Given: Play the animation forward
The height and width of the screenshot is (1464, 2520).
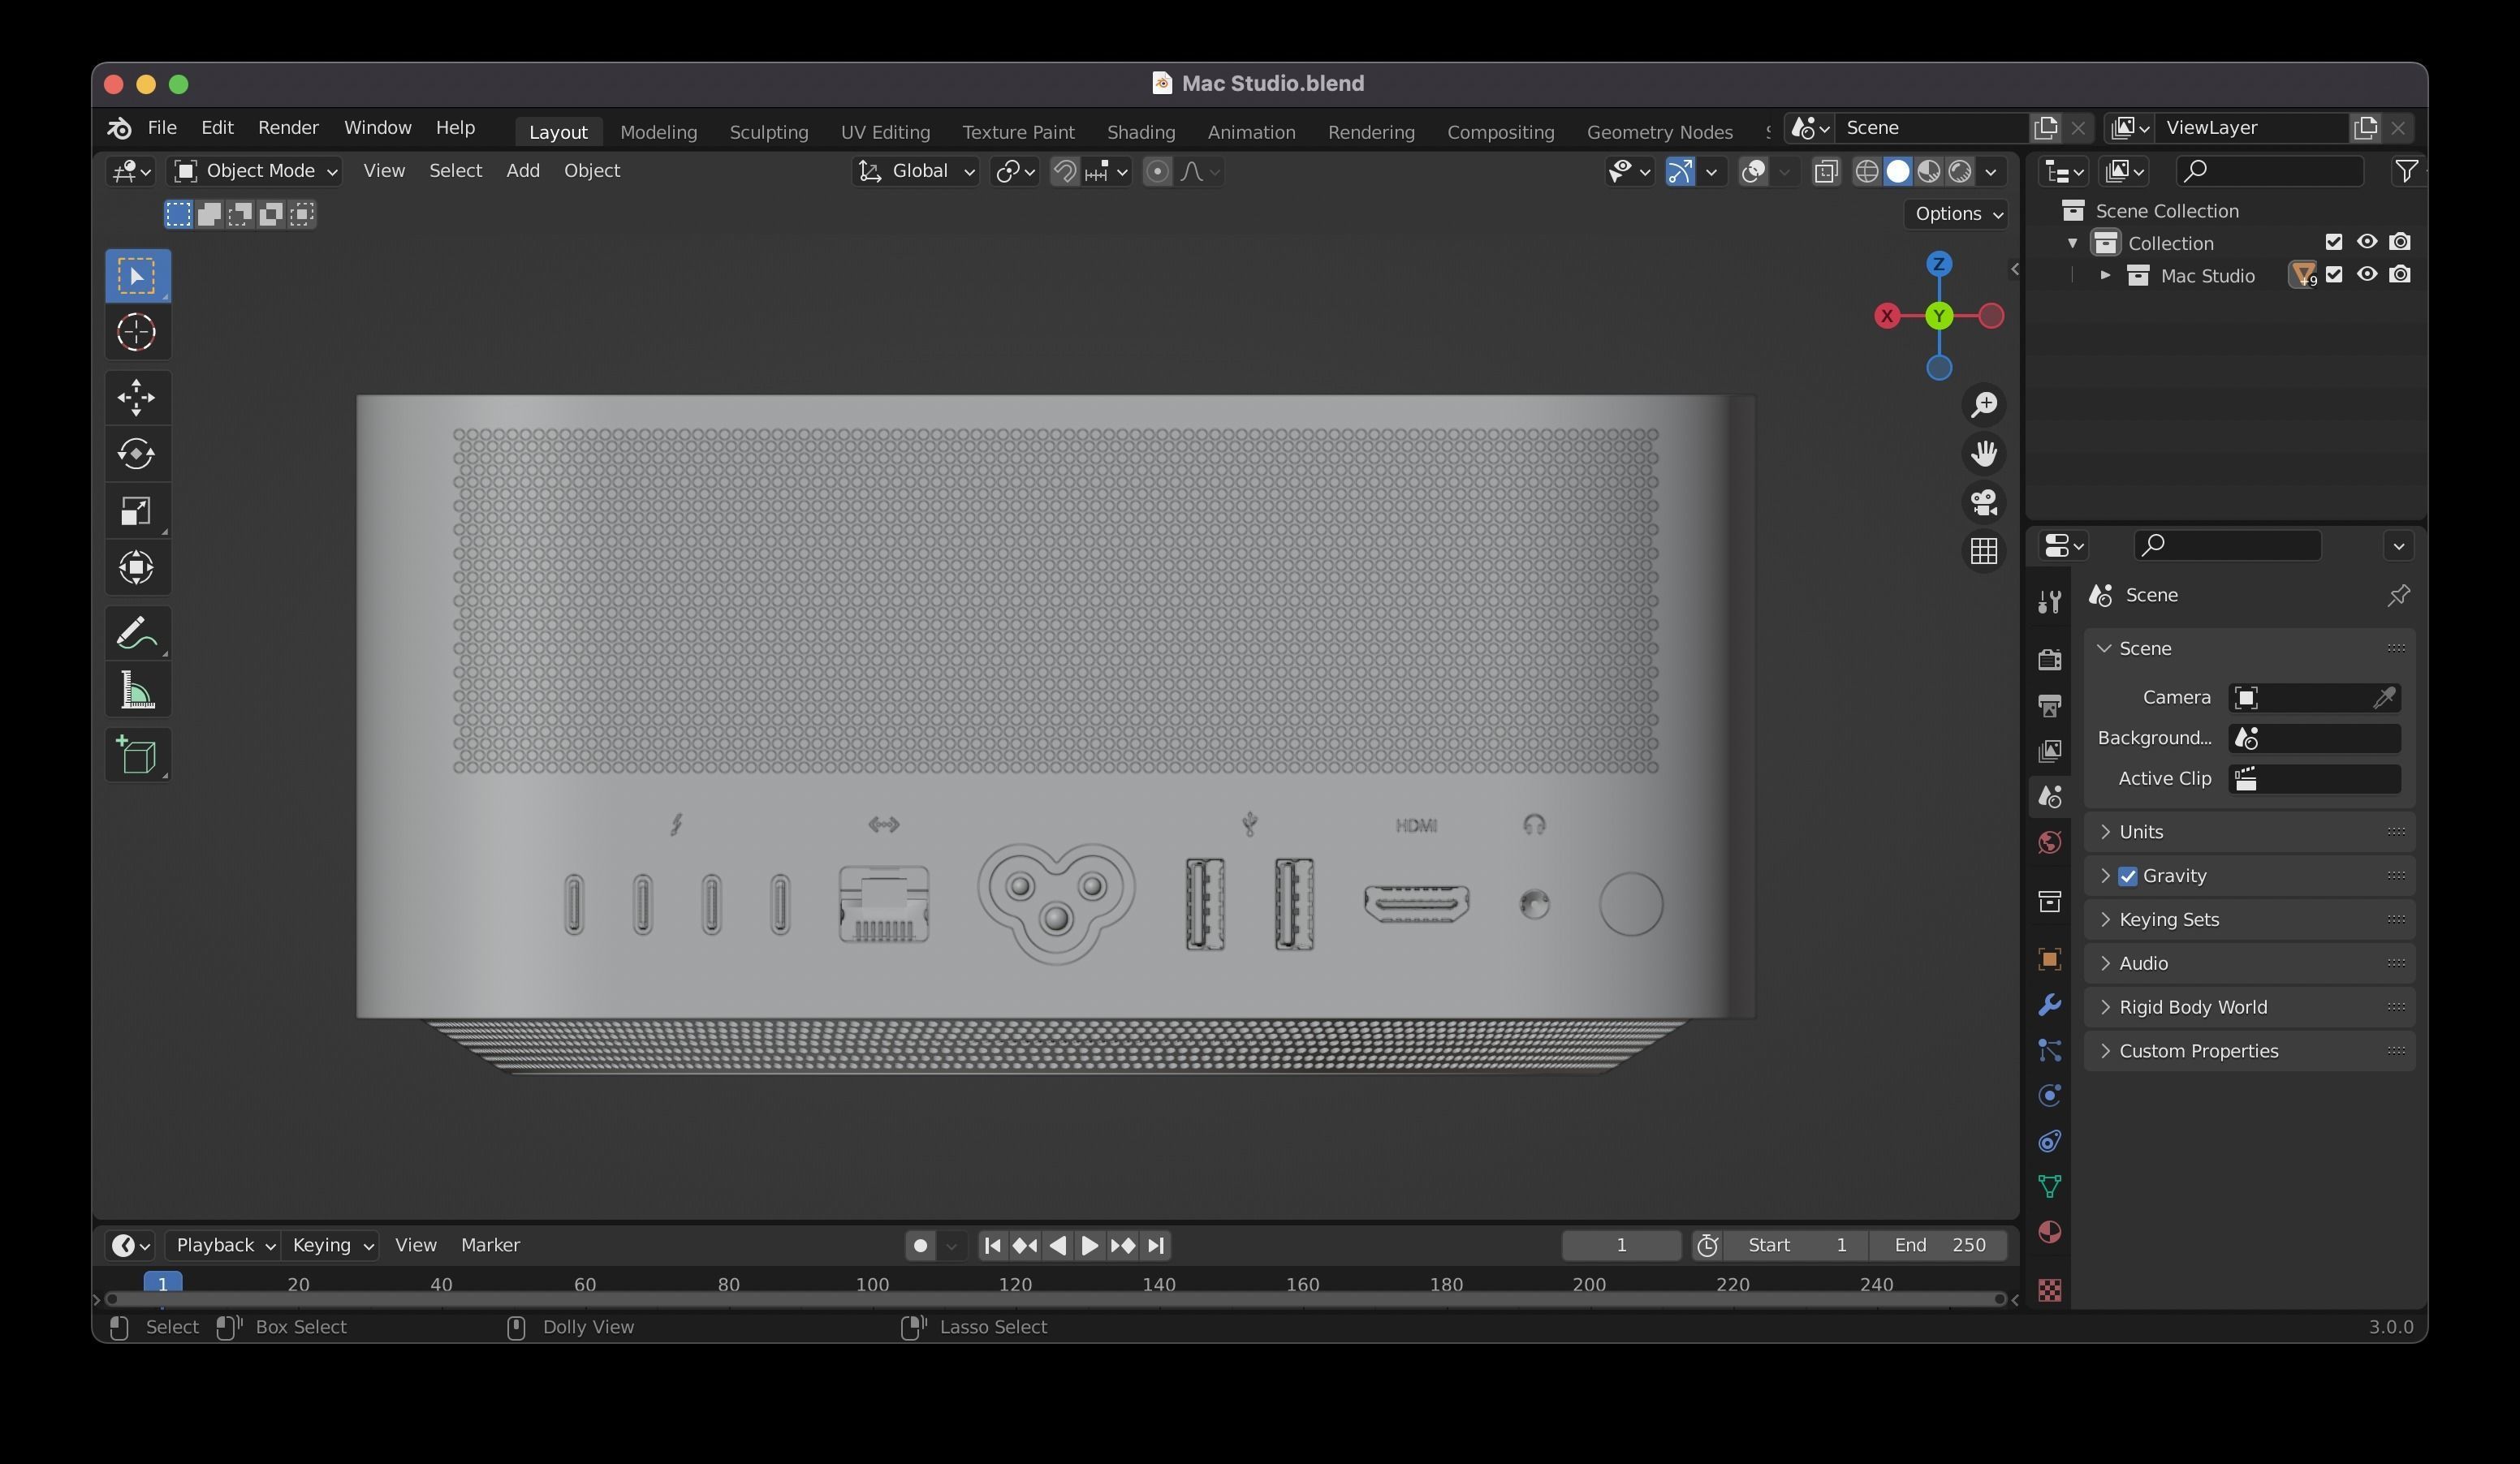Looking at the screenshot, I should 1090,1247.
